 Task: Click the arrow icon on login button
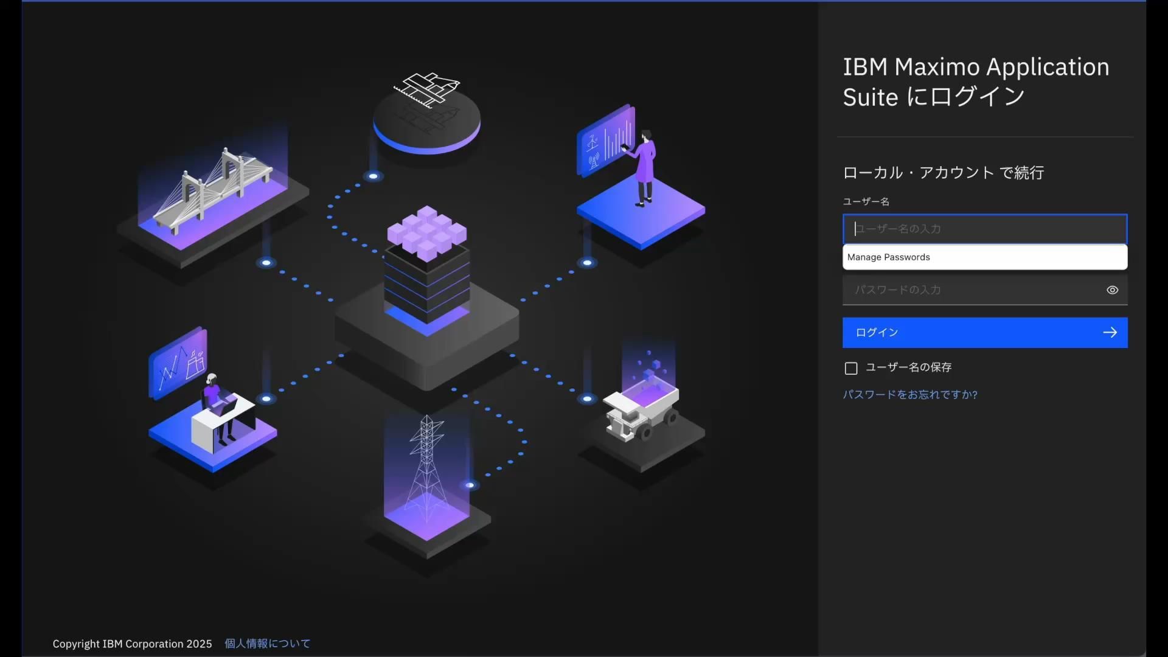tap(1110, 333)
